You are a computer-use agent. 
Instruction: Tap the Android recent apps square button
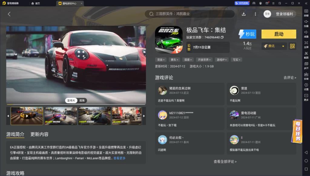[x=306, y=169]
